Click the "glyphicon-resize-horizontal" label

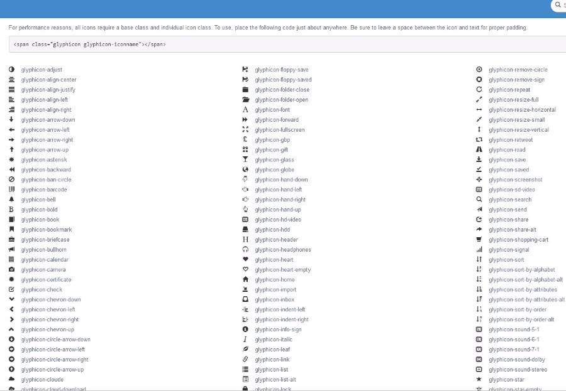point(523,110)
